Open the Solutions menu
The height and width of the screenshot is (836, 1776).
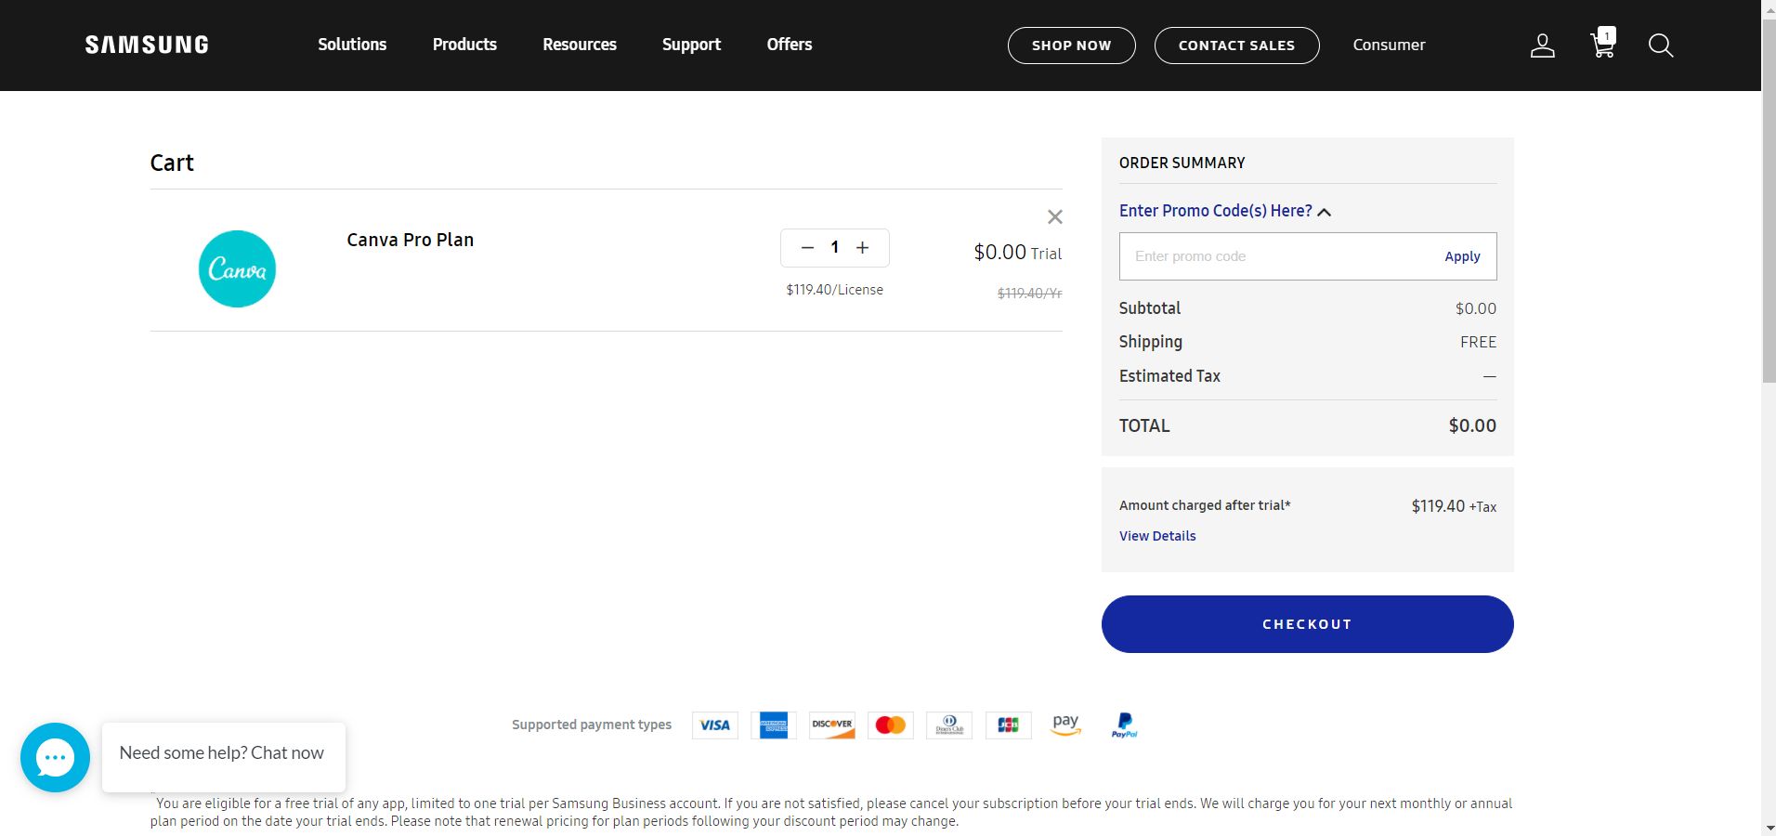(352, 45)
